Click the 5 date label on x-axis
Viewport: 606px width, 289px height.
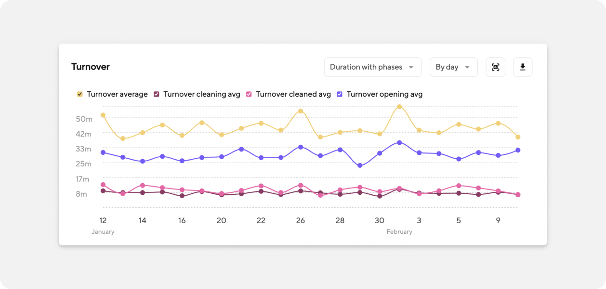[x=459, y=221]
